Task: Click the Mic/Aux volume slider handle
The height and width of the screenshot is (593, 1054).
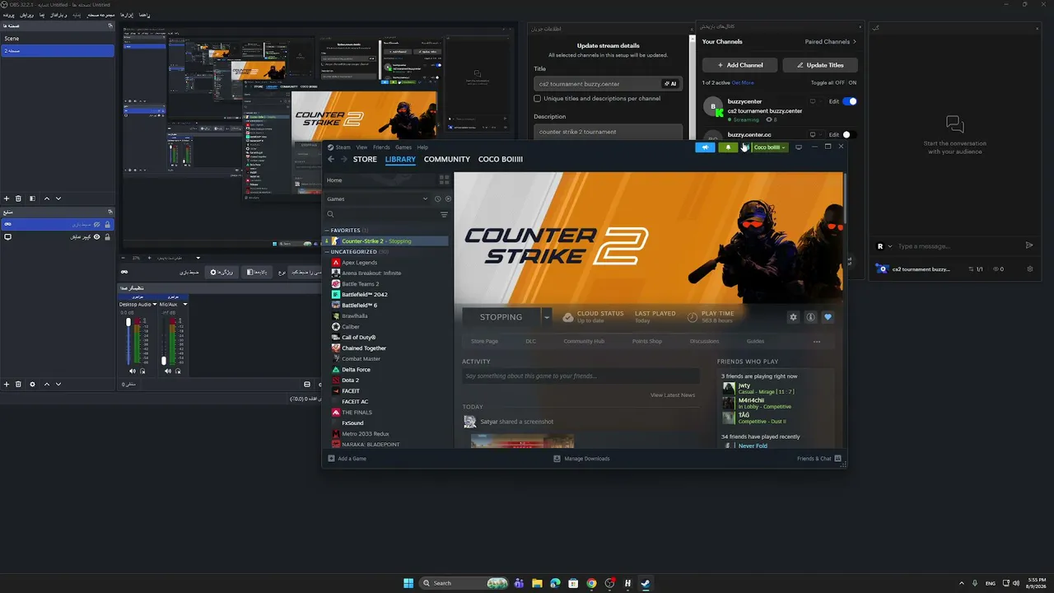Action: coord(164,360)
